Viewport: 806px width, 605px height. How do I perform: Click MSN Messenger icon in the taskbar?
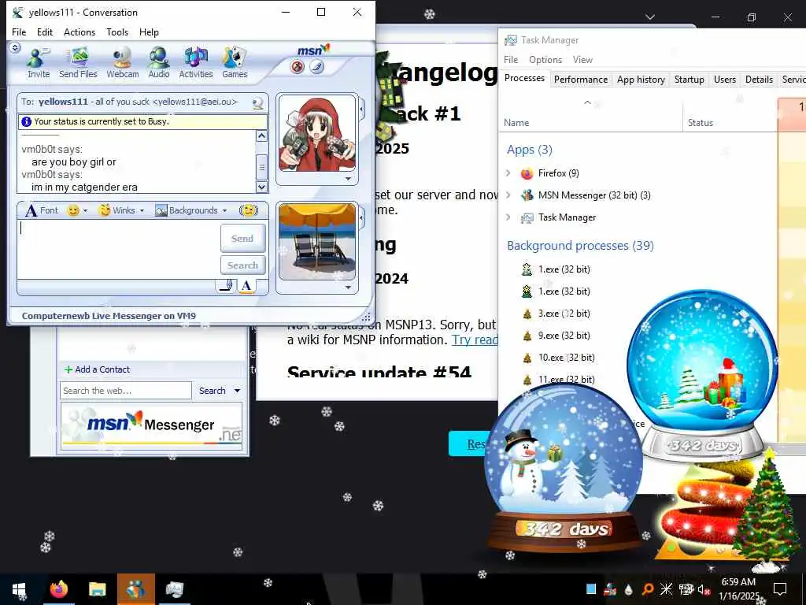[x=135, y=589]
